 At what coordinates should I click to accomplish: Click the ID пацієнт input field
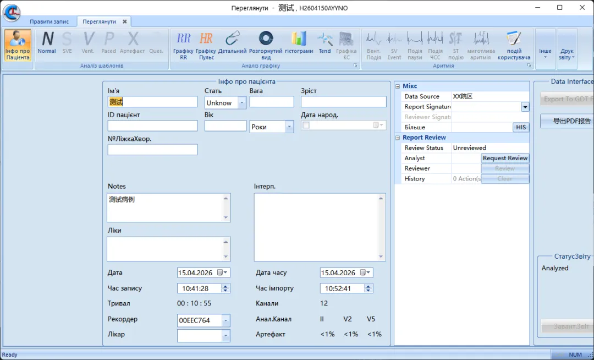[x=152, y=126]
